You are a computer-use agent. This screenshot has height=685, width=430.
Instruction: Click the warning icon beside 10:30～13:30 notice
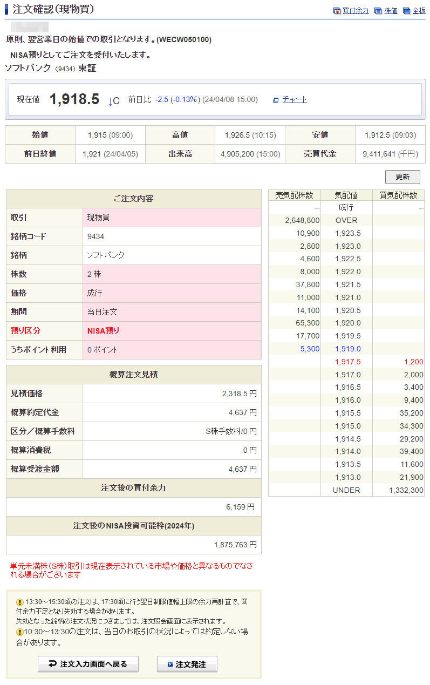click(20, 632)
